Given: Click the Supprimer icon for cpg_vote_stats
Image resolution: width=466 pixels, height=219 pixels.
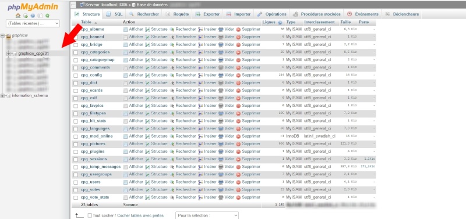Looking at the screenshot, I should point(238,198).
